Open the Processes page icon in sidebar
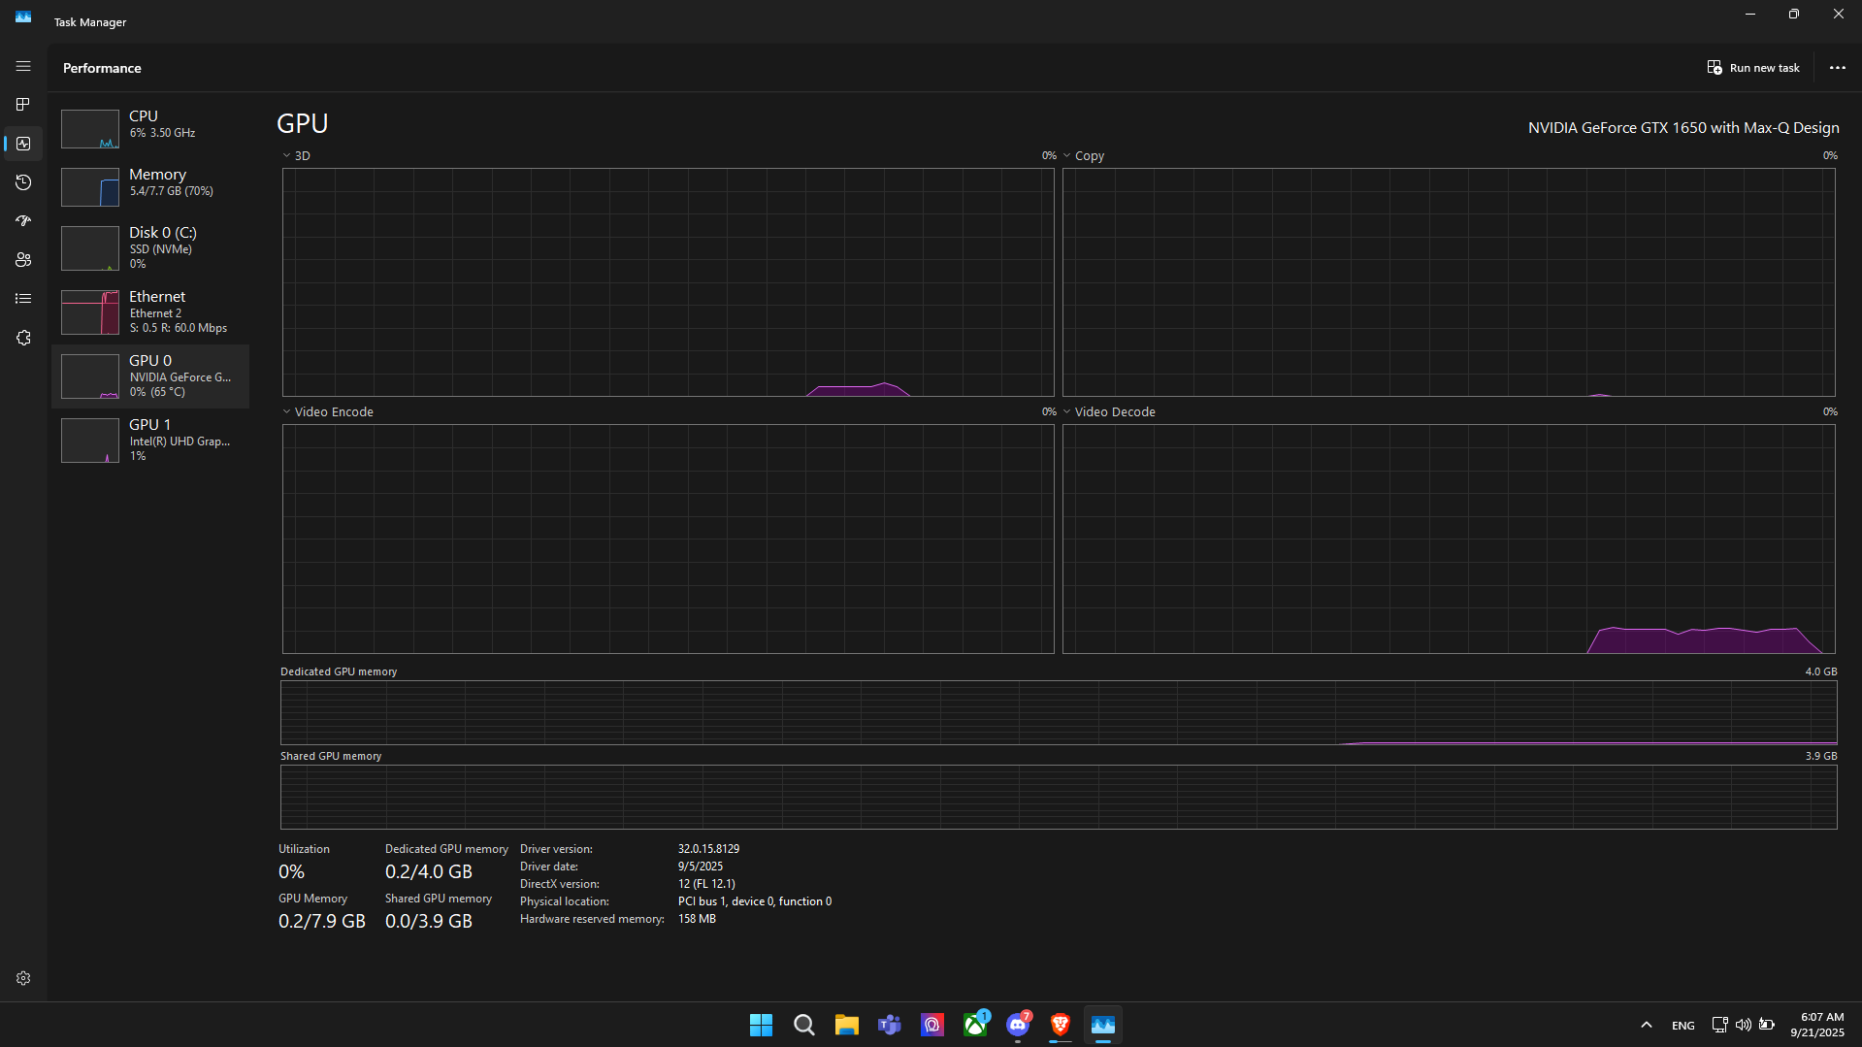The image size is (1862, 1047). point(23,105)
